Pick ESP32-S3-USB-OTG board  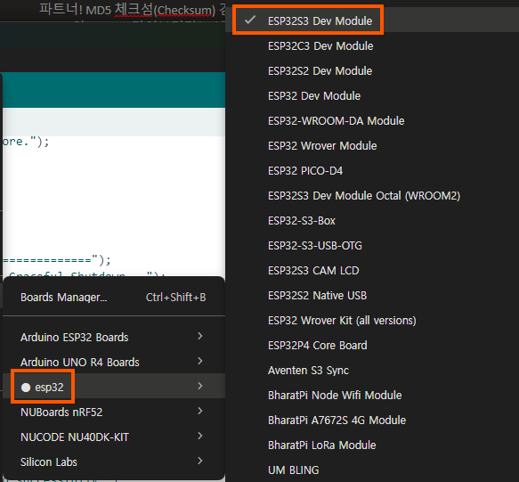372,246
